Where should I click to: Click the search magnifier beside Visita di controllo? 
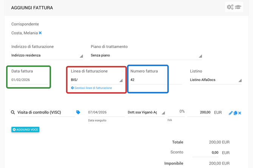pyautogui.click(x=13, y=113)
